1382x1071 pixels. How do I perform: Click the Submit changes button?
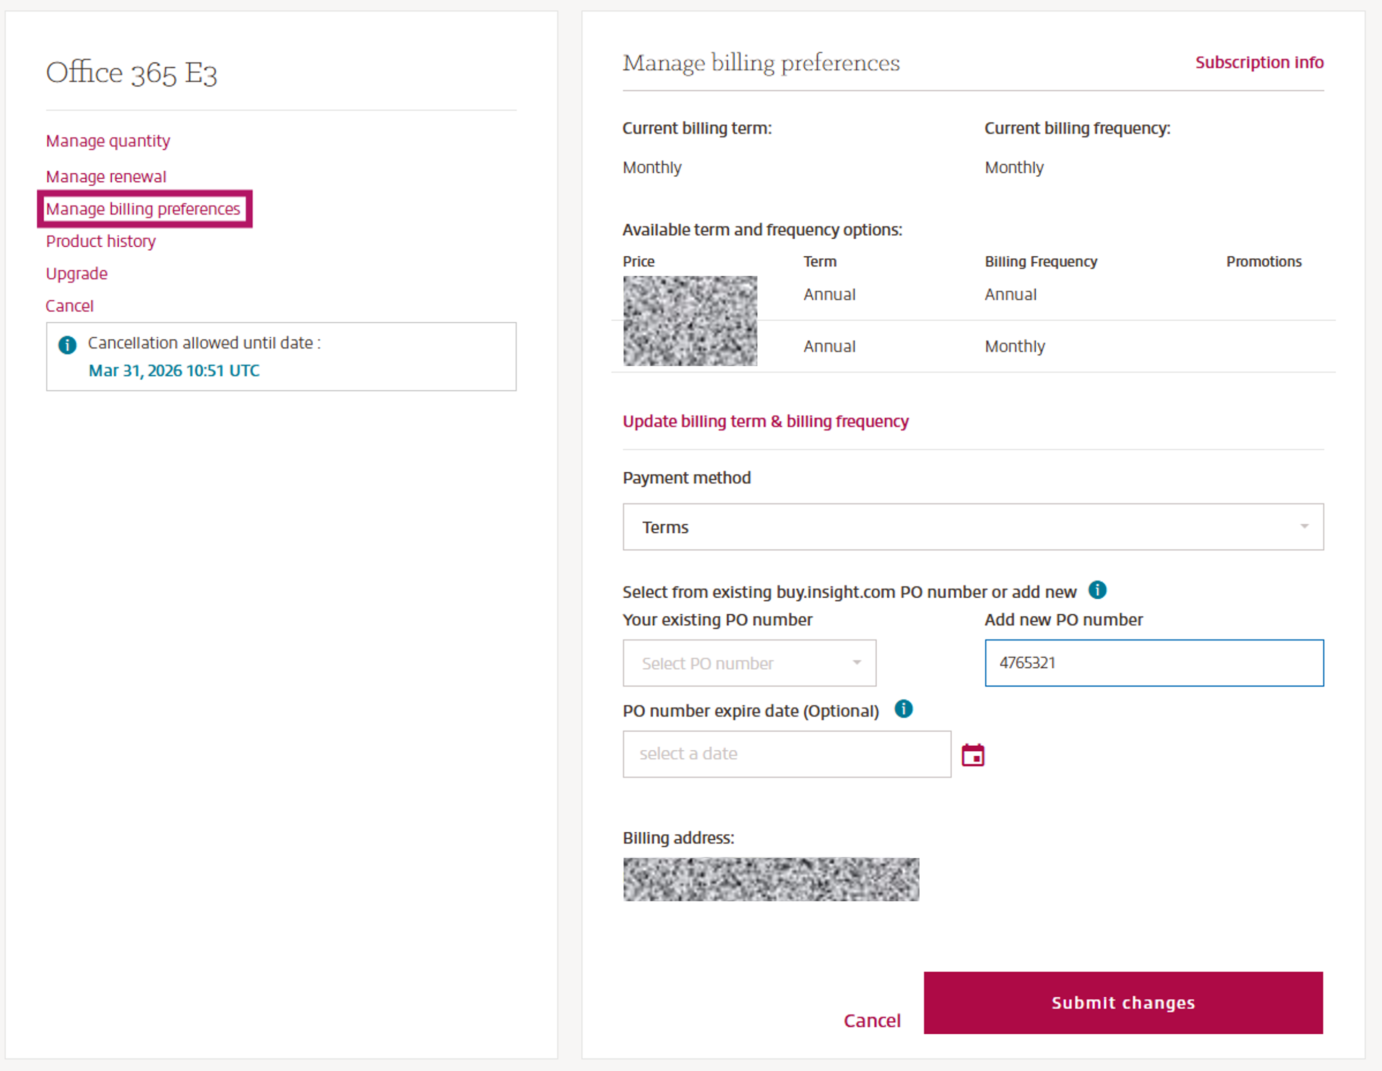point(1123,1003)
